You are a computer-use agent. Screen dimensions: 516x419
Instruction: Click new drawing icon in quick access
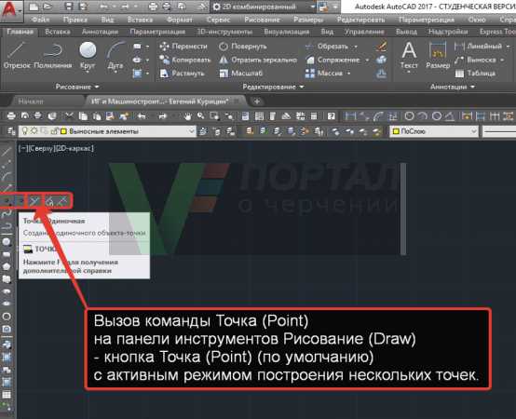[x=34, y=7]
